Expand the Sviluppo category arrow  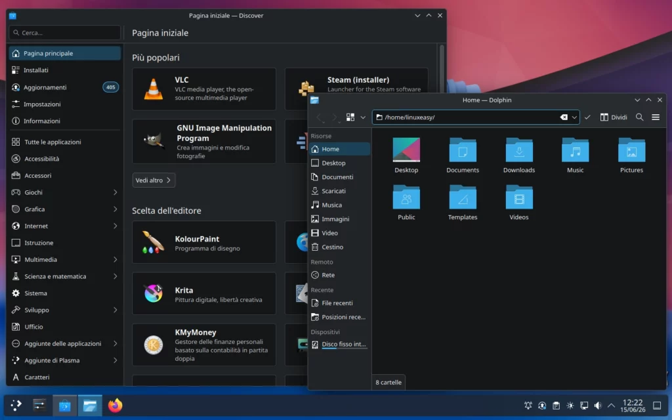(x=115, y=310)
